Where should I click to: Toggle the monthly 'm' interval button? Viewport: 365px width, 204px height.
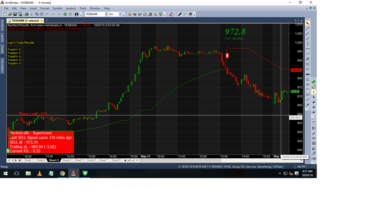point(313,112)
